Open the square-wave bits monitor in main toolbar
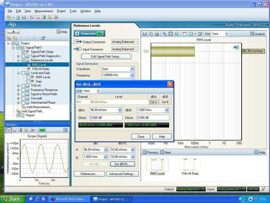The image size is (270, 203). (x=56, y=17)
